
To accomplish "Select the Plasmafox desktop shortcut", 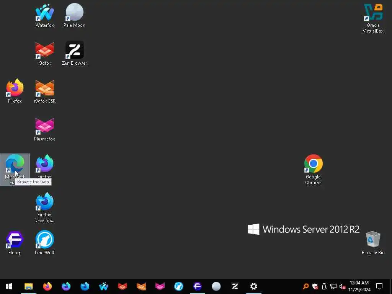I will point(44,129).
